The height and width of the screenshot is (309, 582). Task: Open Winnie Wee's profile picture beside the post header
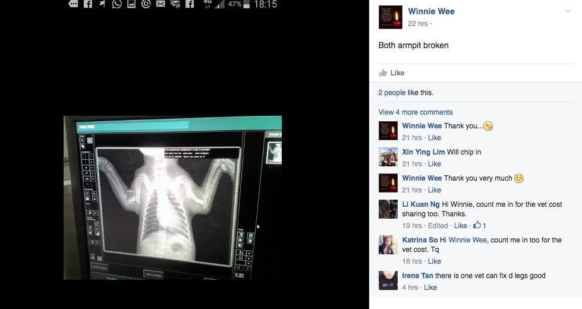click(391, 17)
